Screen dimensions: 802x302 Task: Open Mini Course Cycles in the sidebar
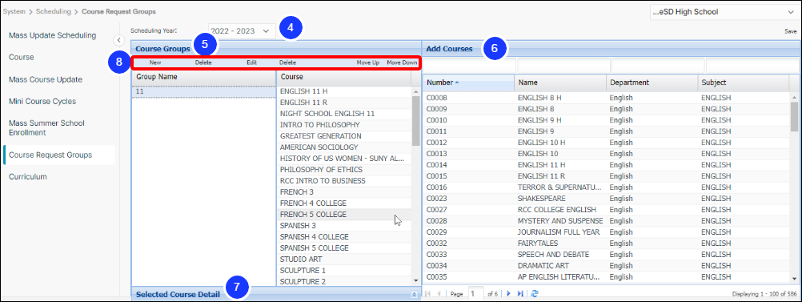(x=42, y=102)
